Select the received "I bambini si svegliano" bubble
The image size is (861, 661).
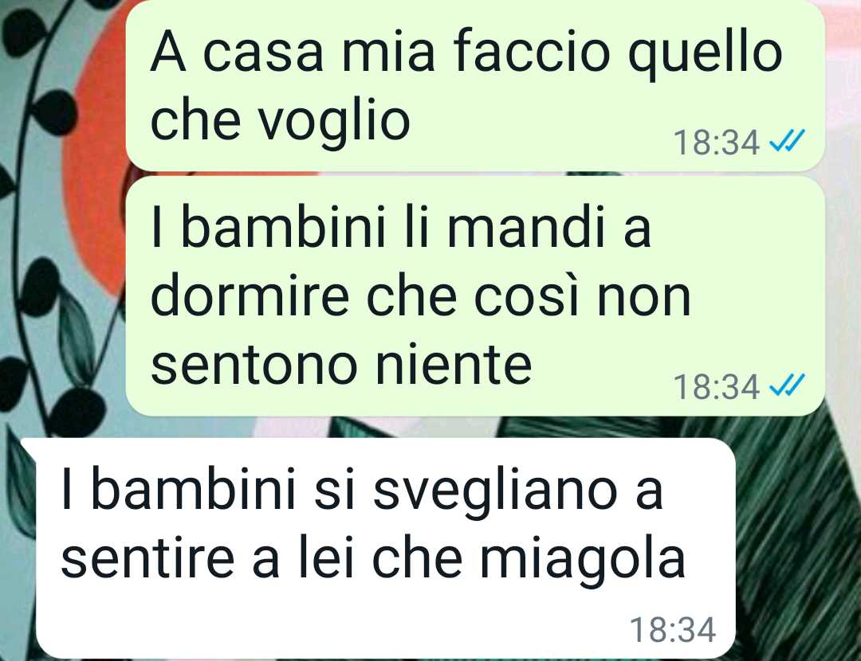[x=384, y=547]
